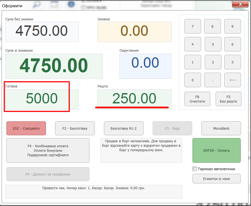The height and width of the screenshot is (206, 251).
Task: Click the Готівка cash amount field
Action: (42, 100)
